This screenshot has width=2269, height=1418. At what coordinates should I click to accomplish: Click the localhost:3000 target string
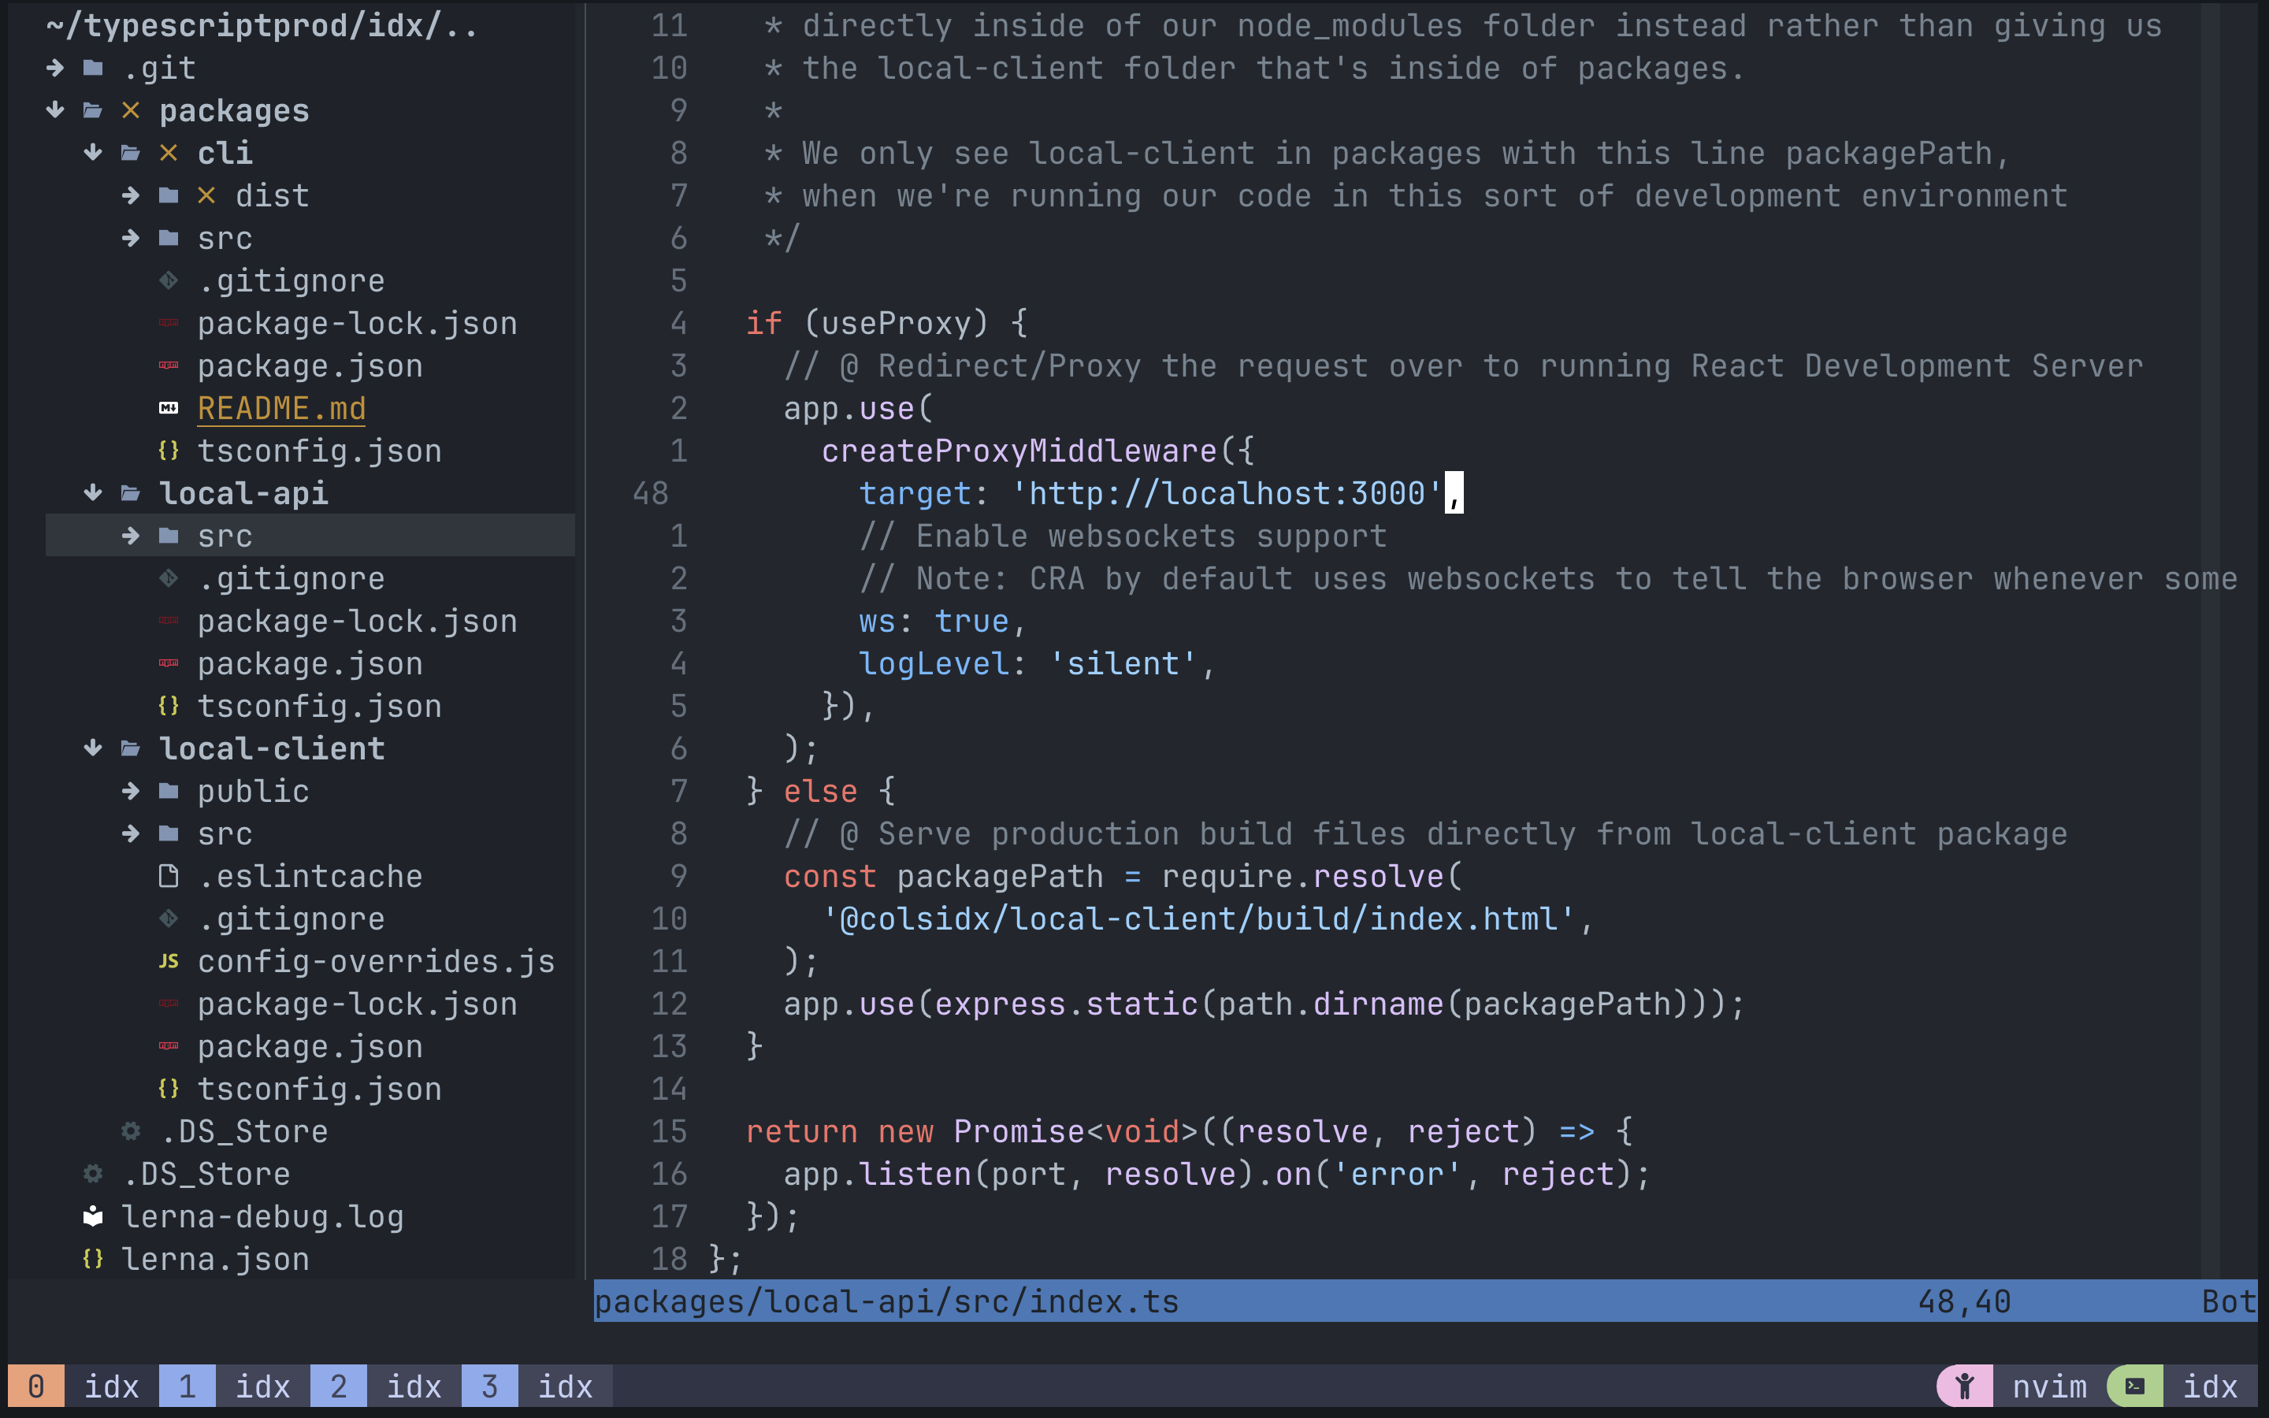click(x=1227, y=493)
